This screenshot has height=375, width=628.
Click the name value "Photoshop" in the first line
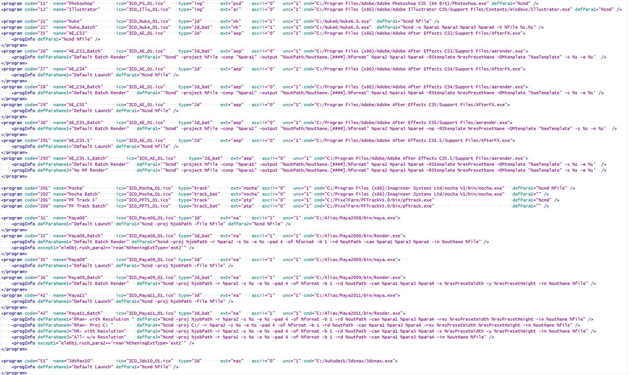coord(81,4)
